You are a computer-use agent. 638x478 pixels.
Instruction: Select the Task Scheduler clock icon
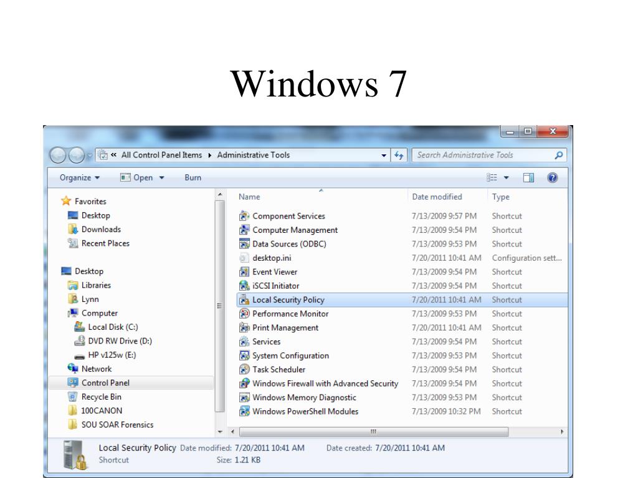[244, 370]
